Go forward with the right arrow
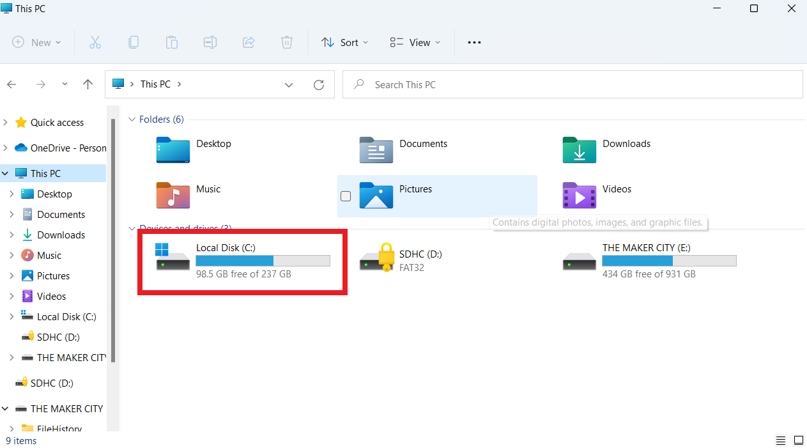The image size is (807, 448). [41, 84]
